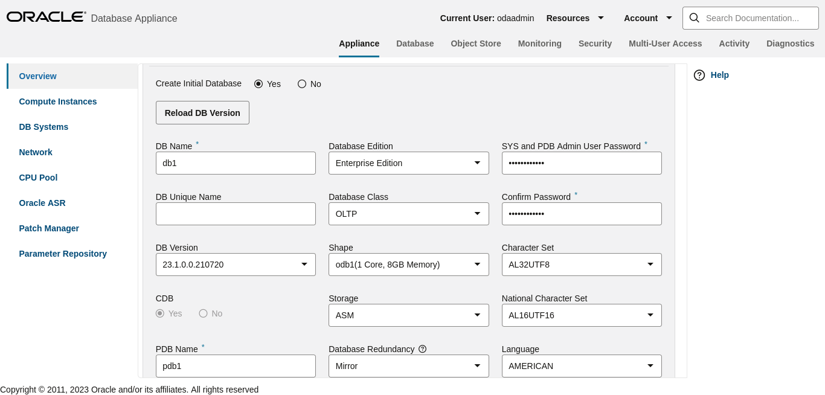825x395 pixels.
Task: Click the Database Redundancy info icon
Action: (422, 349)
